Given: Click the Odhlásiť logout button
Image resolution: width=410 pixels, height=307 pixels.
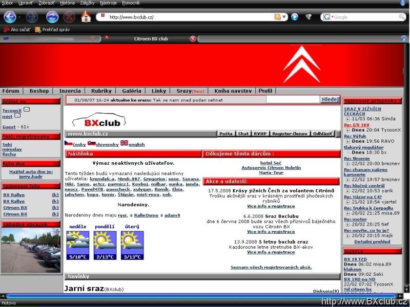Looking at the screenshot, I should point(322,134).
